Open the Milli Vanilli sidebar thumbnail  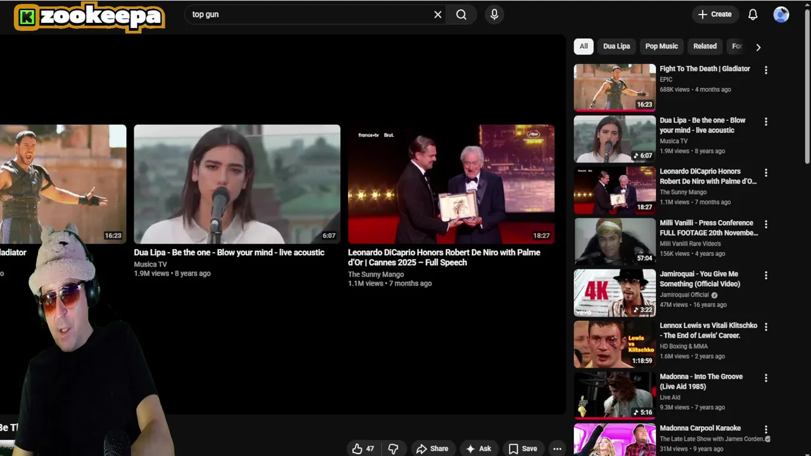point(615,241)
